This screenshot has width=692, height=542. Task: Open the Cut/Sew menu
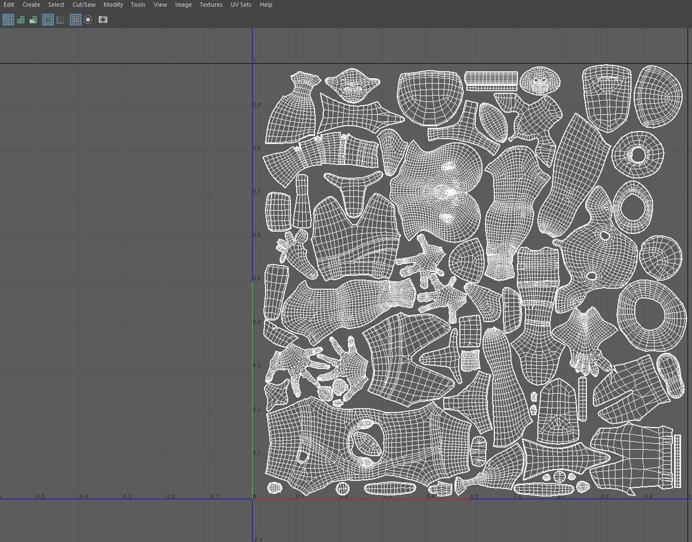click(x=84, y=5)
